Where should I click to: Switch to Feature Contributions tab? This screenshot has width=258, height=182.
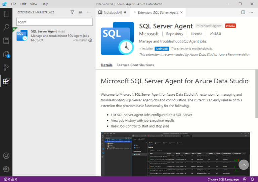[135, 65]
